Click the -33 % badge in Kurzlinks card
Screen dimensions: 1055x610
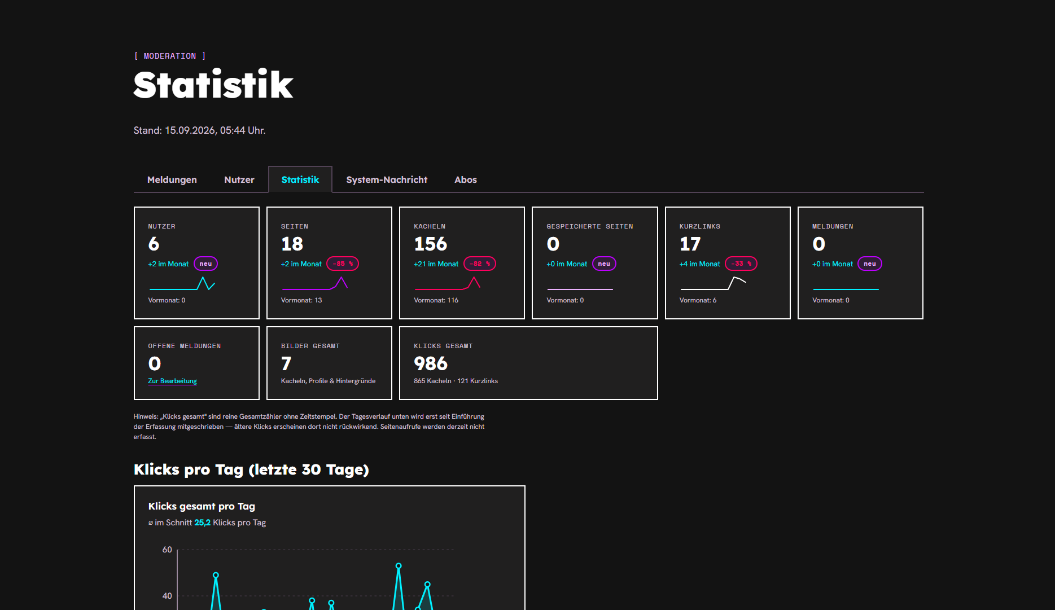click(741, 264)
